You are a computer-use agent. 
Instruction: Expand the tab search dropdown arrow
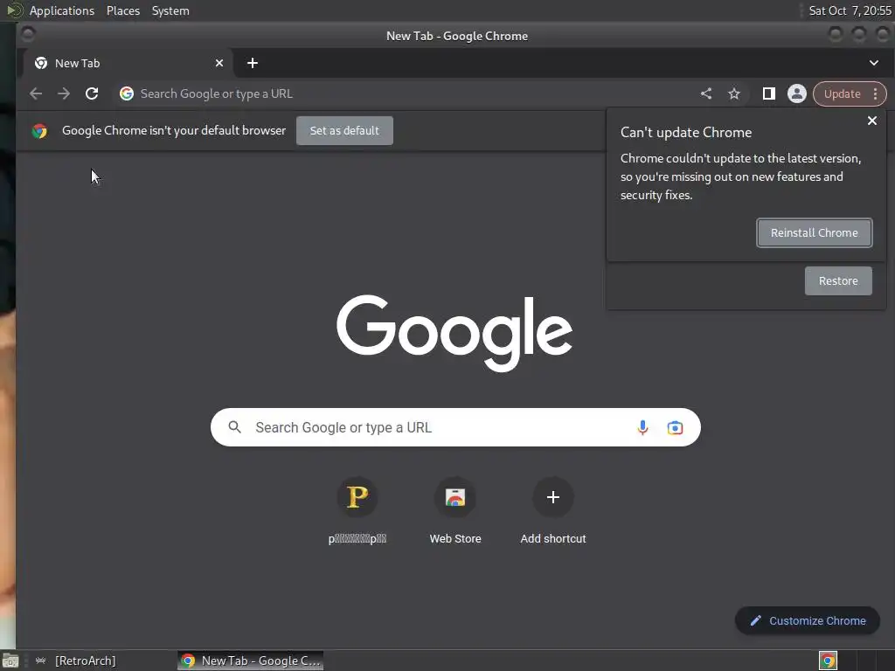874,63
